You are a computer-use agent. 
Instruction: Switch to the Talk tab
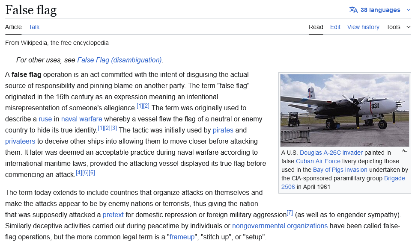coord(34,27)
